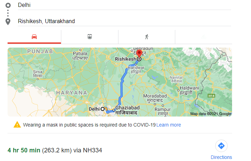Click the 4 hr 50 min route result

coord(55,150)
